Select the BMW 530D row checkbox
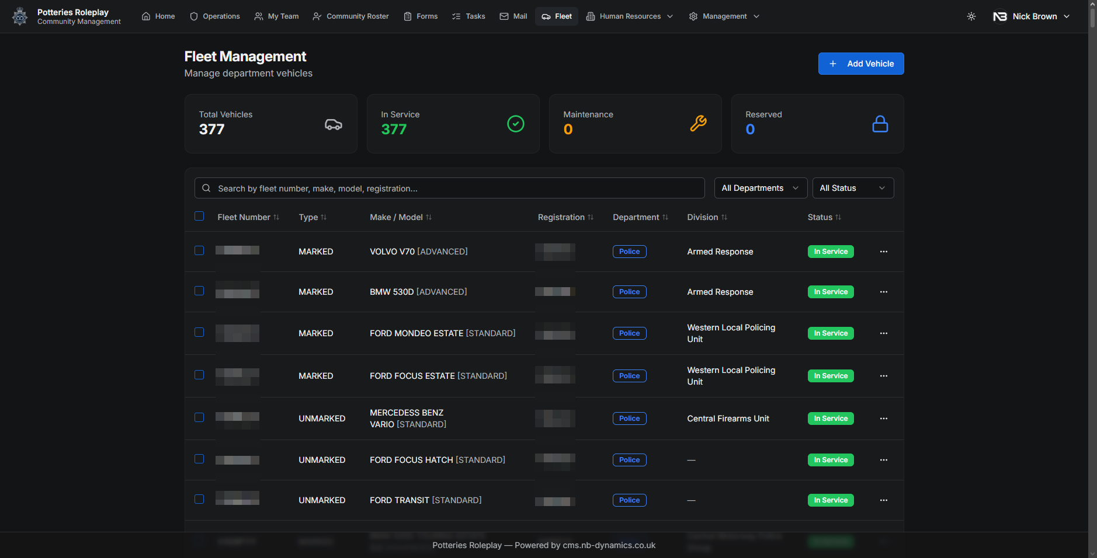 [199, 291]
